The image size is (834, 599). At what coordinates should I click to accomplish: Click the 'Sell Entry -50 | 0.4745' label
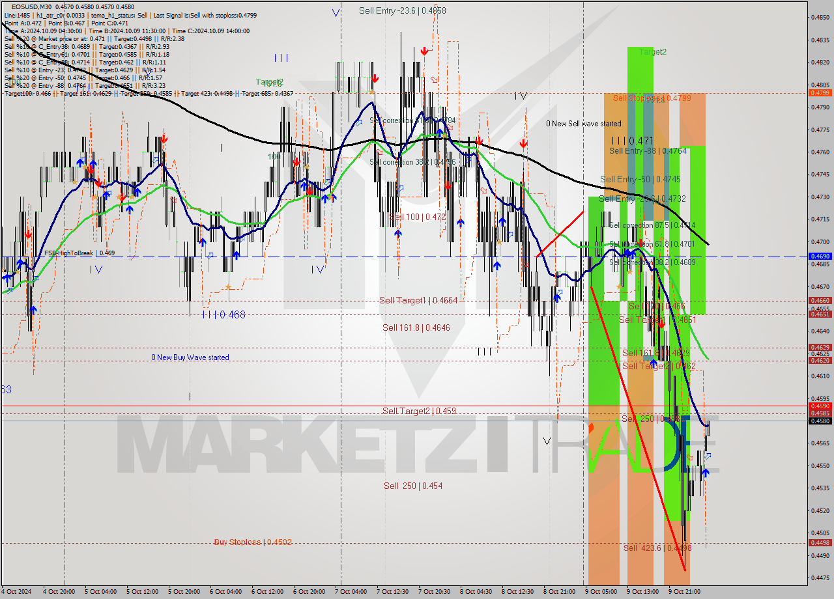click(x=640, y=179)
